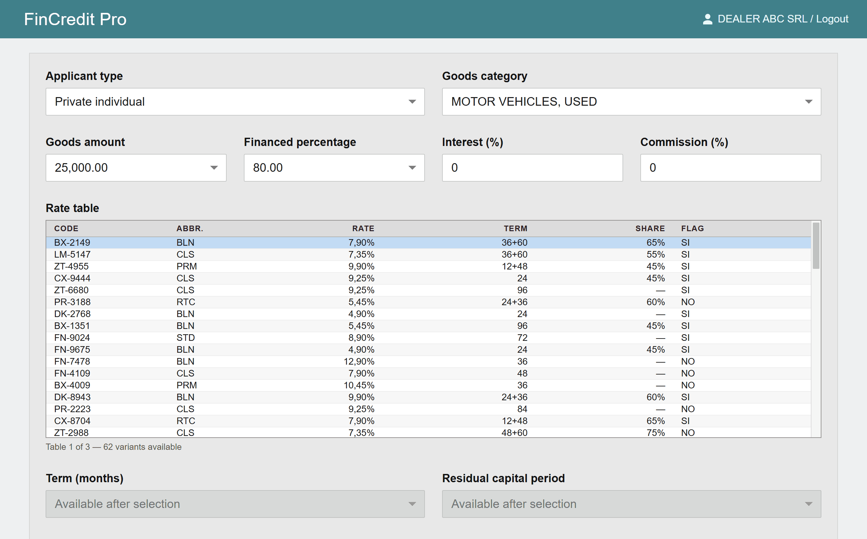Open the Financed percentage combo box
The width and height of the screenshot is (867, 539).
click(x=334, y=167)
